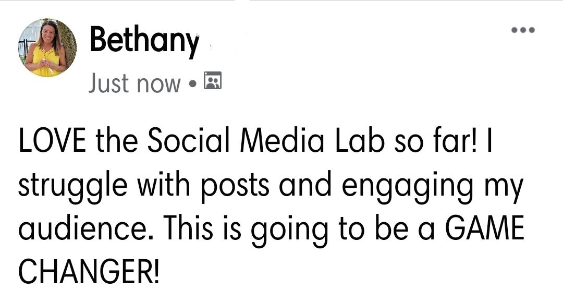Click the Bethany author name

click(144, 41)
